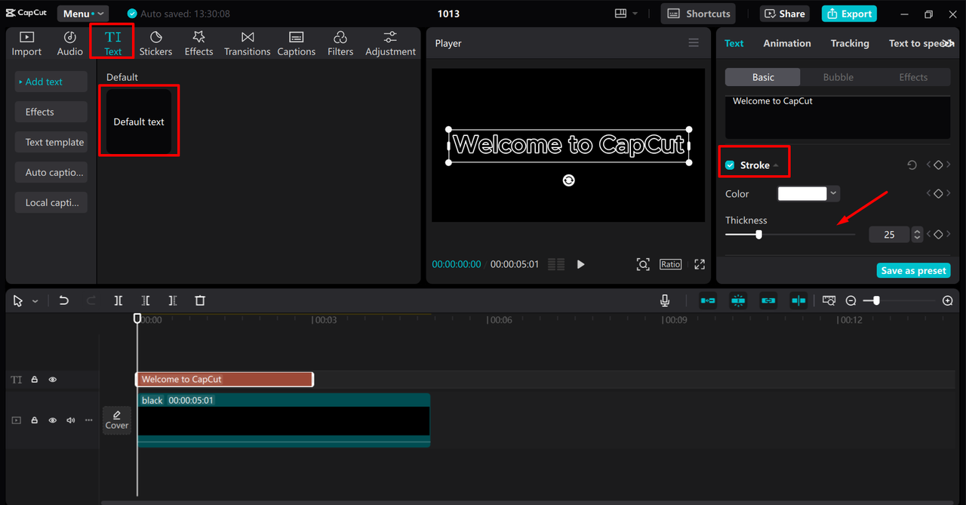
Task: Open the Adjustment panel
Action: [390, 44]
